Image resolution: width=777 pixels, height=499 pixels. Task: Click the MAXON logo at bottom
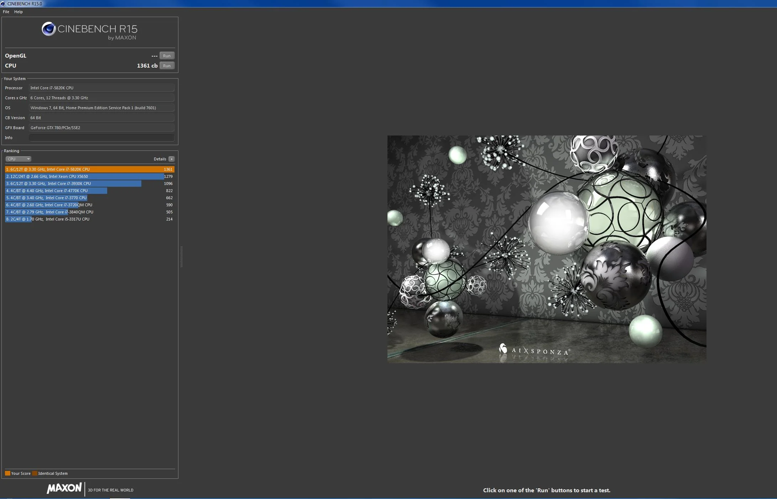click(x=64, y=488)
